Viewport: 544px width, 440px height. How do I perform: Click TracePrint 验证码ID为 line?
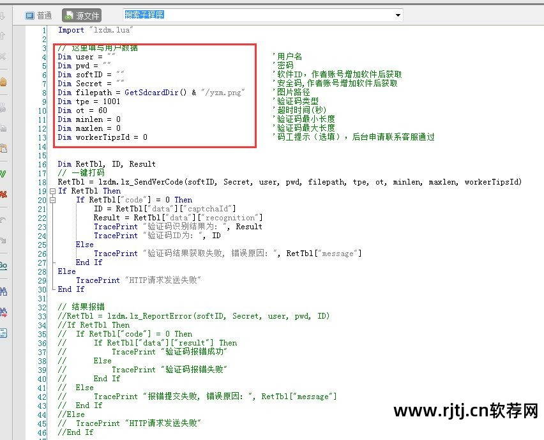click(157, 236)
